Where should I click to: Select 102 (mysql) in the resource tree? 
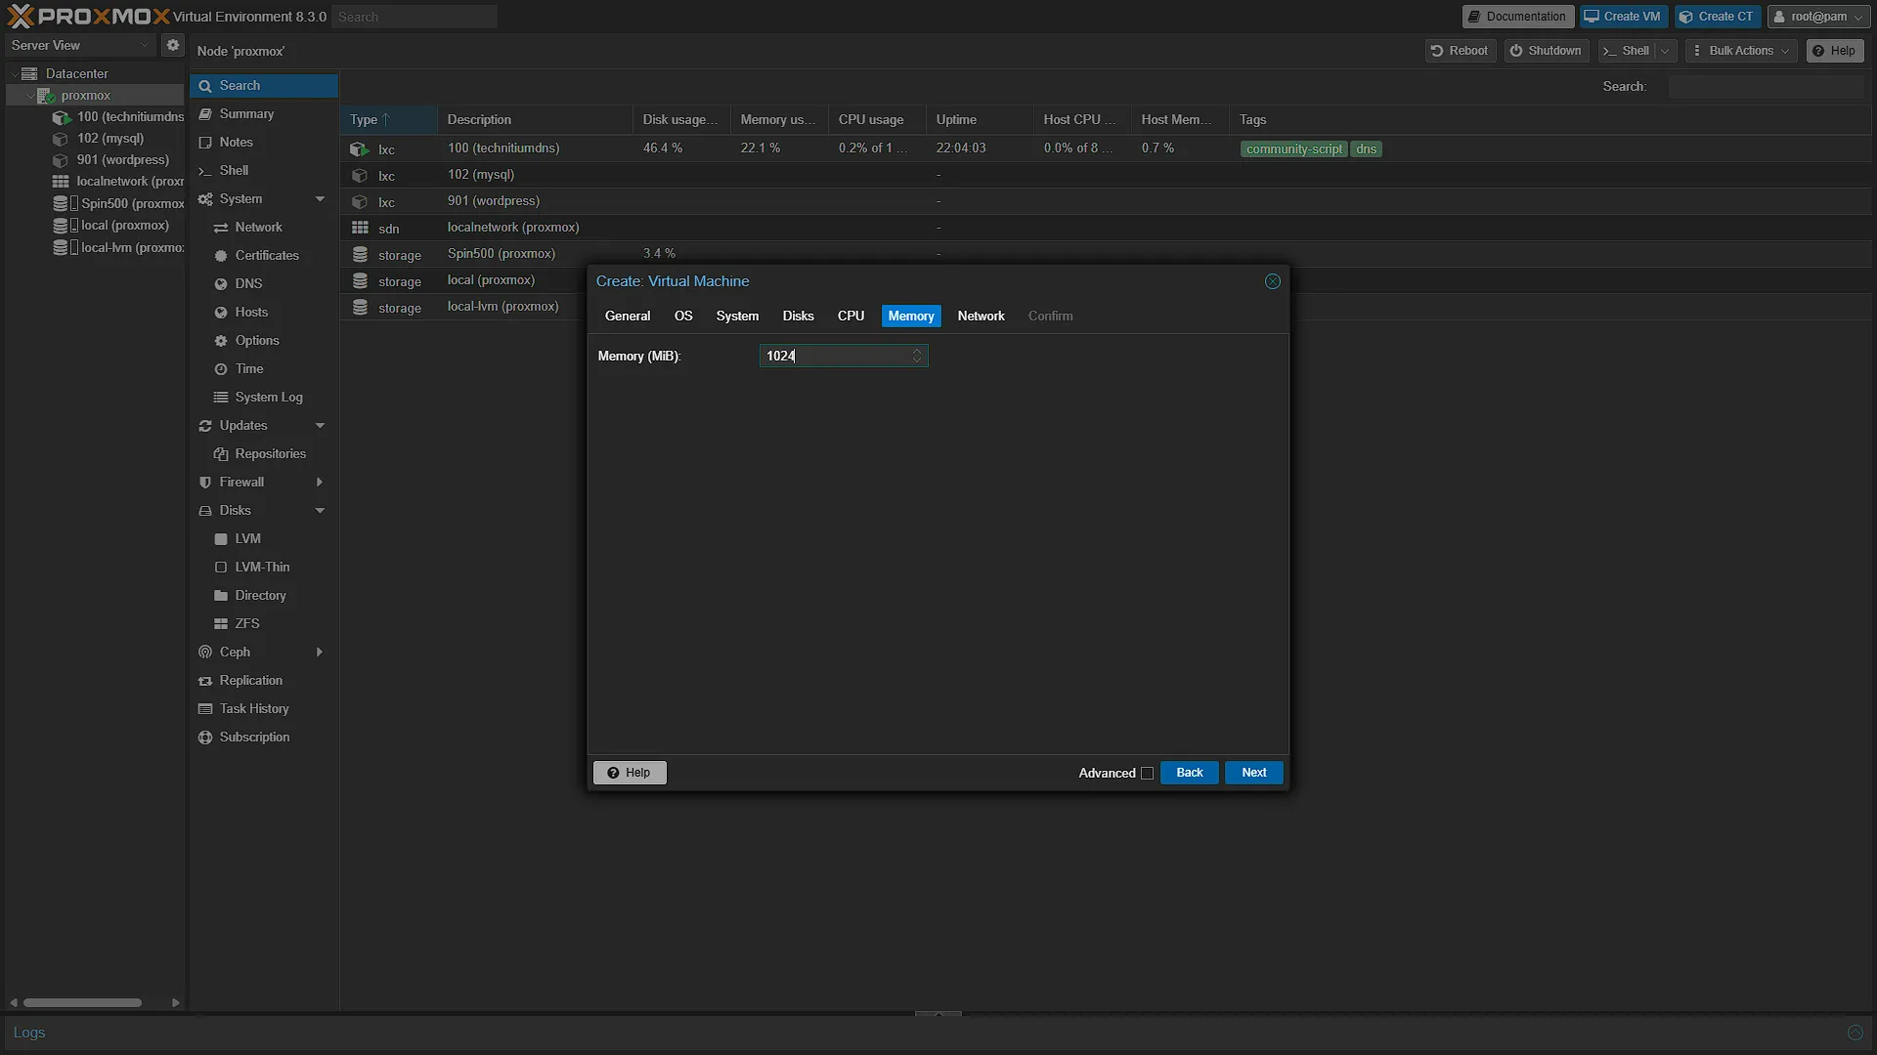point(109,139)
